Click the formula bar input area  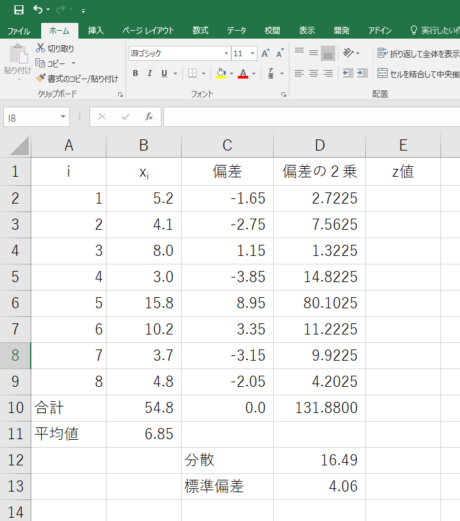coord(312,117)
